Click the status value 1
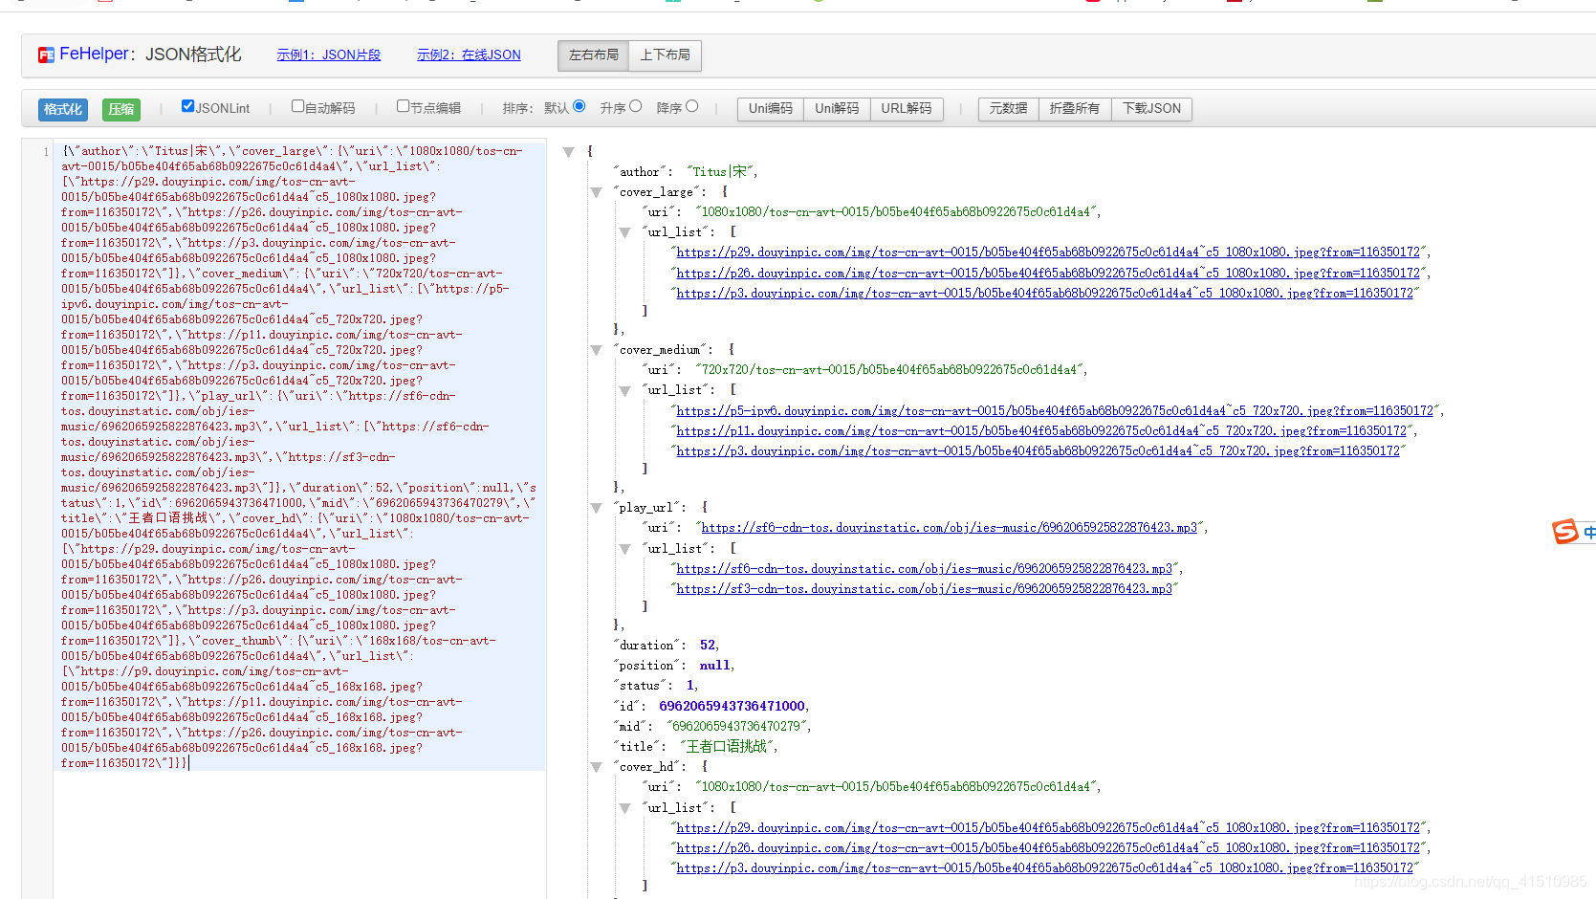This screenshot has width=1596, height=899. pos(690,686)
